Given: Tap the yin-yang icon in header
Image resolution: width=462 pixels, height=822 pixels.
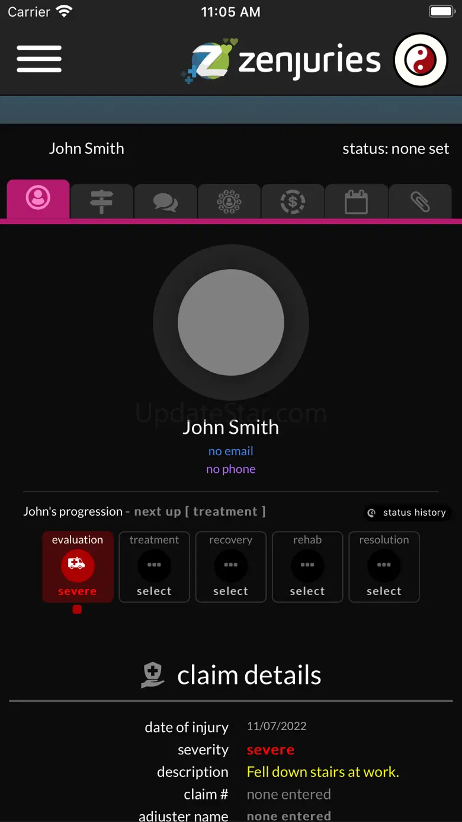Looking at the screenshot, I should (x=421, y=60).
